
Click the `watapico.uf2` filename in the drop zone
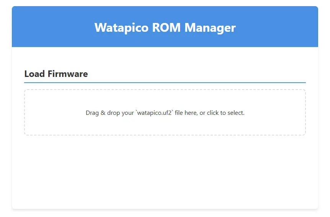click(154, 113)
